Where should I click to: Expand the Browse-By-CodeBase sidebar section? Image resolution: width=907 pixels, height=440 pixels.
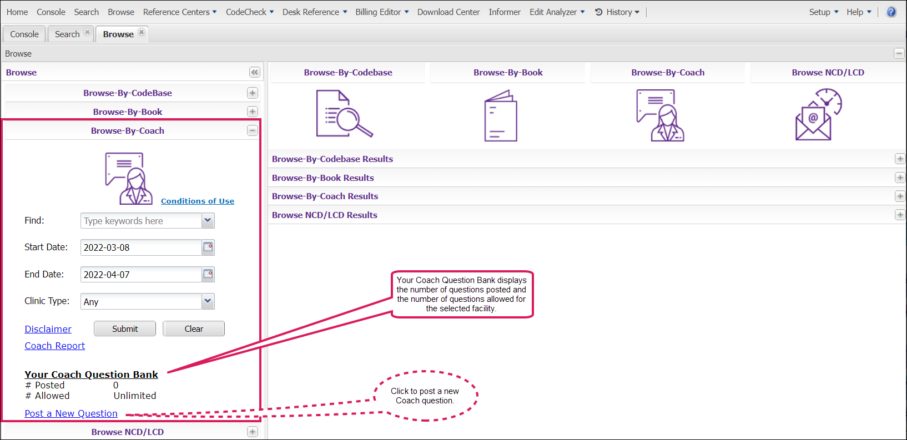coord(253,93)
